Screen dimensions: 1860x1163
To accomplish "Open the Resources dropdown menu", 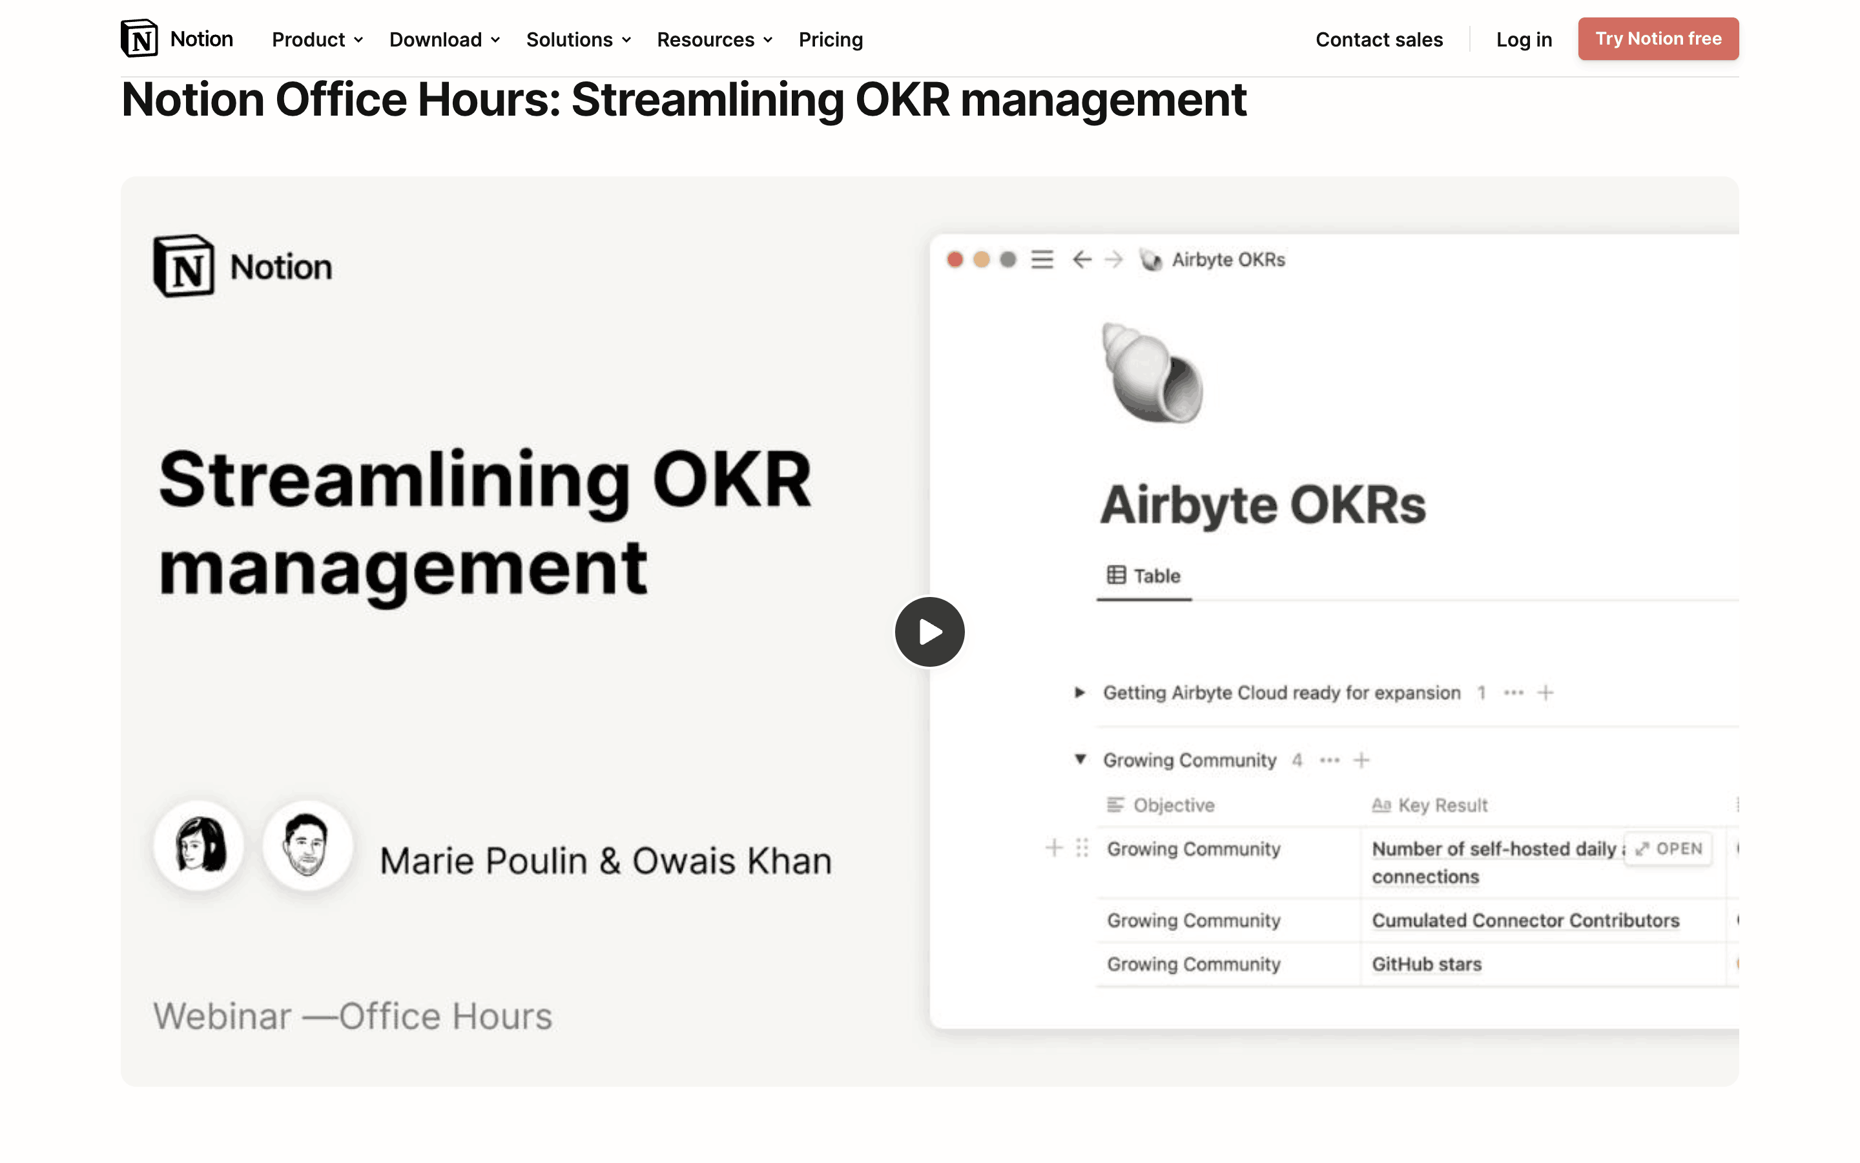I will click(x=714, y=39).
